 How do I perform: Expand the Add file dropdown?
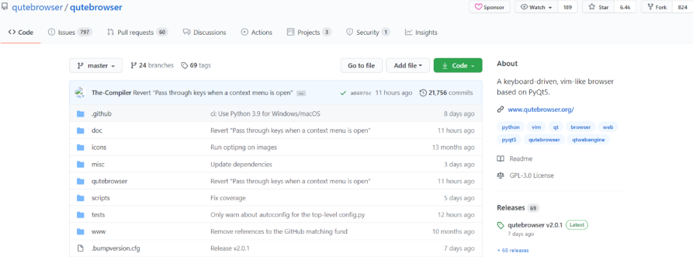pos(408,66)
